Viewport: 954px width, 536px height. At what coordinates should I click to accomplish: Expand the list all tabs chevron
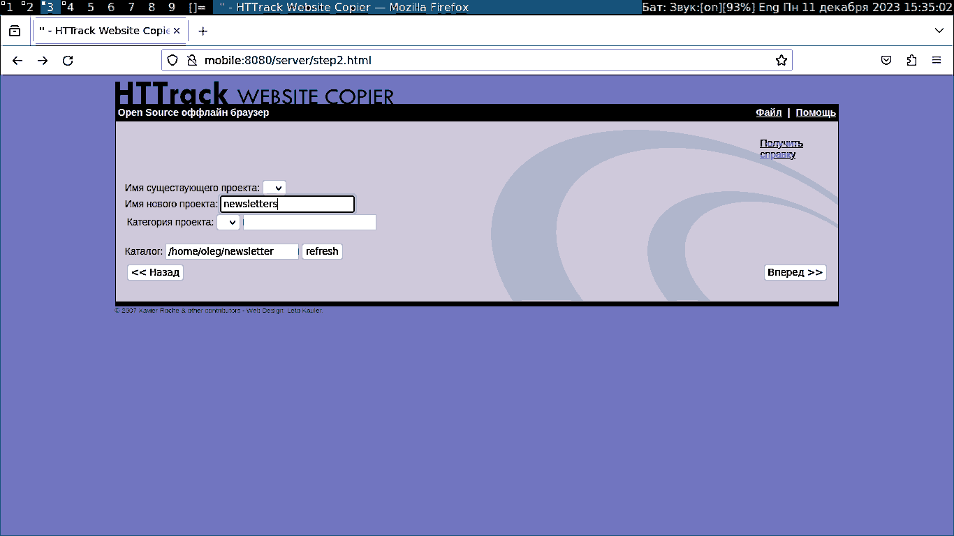pos(939,31)
